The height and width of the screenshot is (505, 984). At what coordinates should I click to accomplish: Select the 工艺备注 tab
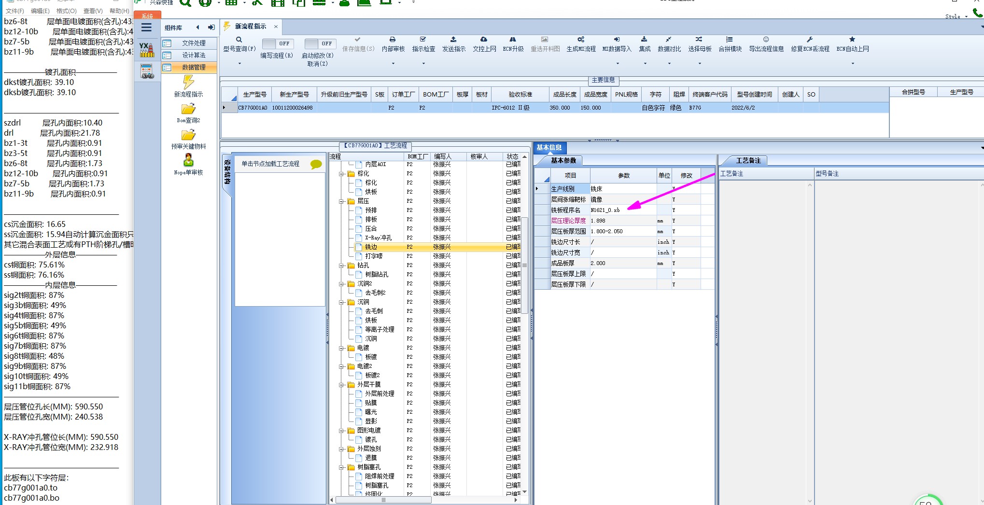(x=748, y=160)
